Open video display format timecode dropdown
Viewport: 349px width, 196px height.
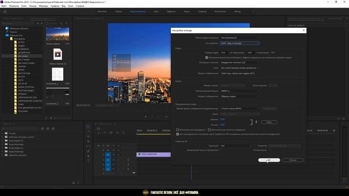pyautogui.click(x=240, y=73)
